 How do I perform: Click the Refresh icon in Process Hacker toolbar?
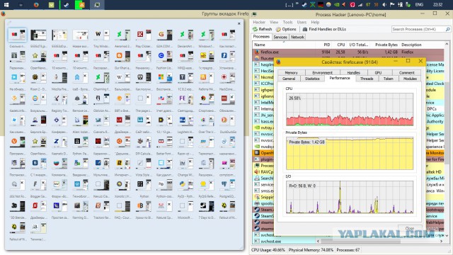coord(255,29)
